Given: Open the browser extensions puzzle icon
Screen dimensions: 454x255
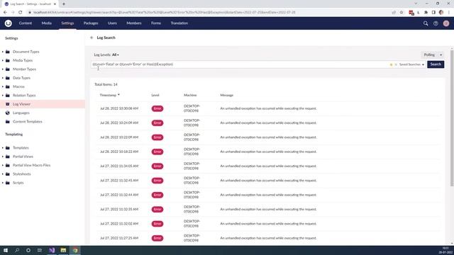Looking at the screenshot, I should click(426, 13).
